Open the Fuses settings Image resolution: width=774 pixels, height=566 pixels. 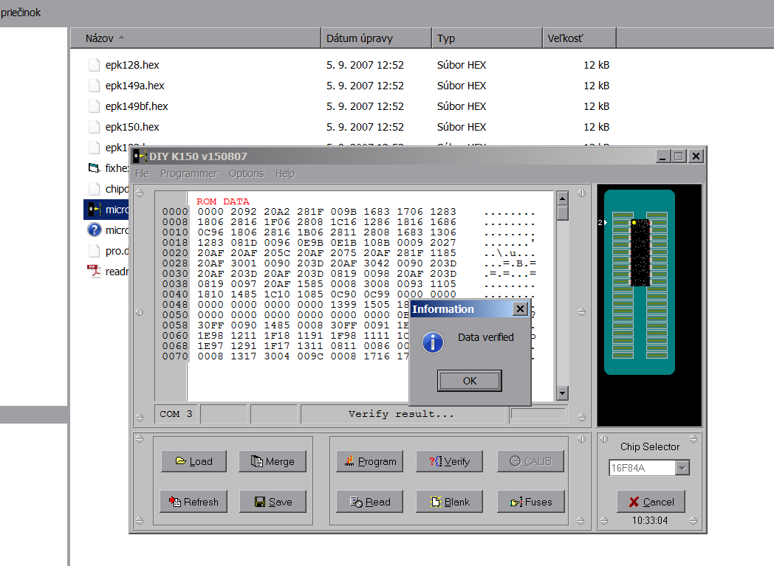(x=530, y=502)
